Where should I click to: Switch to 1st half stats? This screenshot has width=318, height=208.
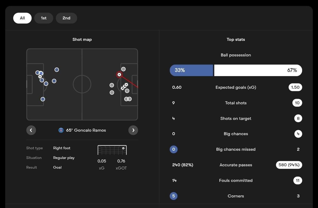(44, 18)
